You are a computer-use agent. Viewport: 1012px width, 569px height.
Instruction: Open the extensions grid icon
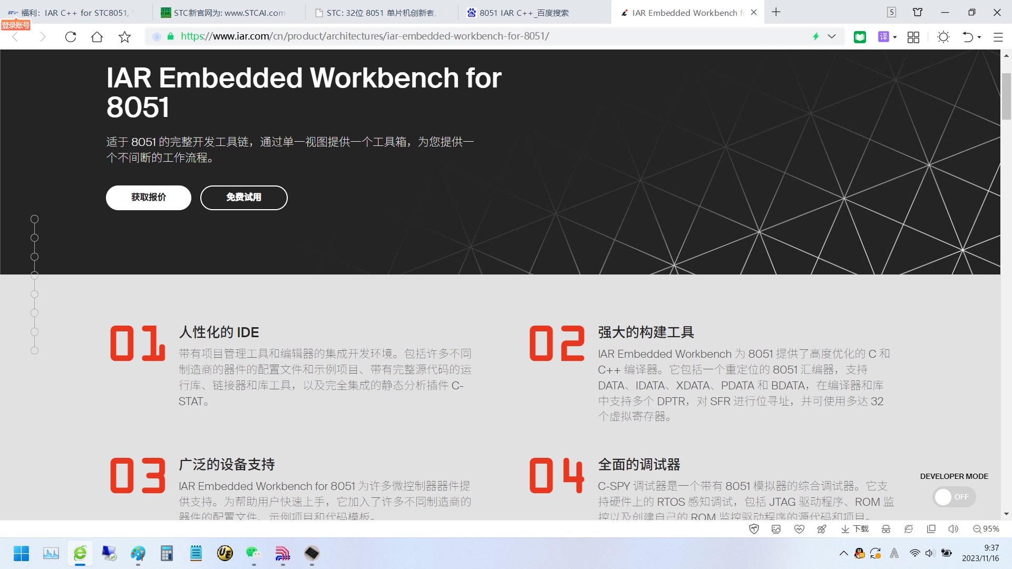click(913, 37)
